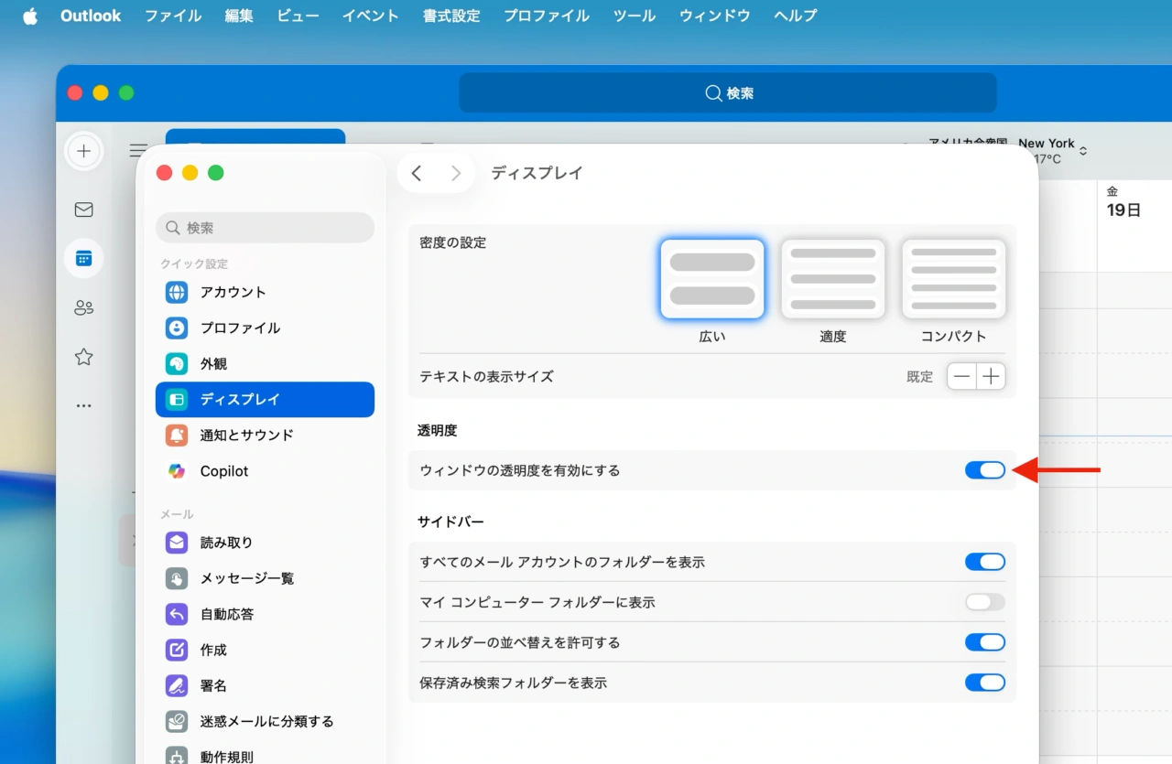
Task: Open the イベント menu
Action: point(371,16)
